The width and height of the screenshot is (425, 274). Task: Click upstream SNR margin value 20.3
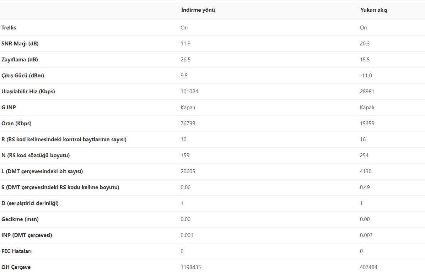pyautogui.click(x=365, y=44)
